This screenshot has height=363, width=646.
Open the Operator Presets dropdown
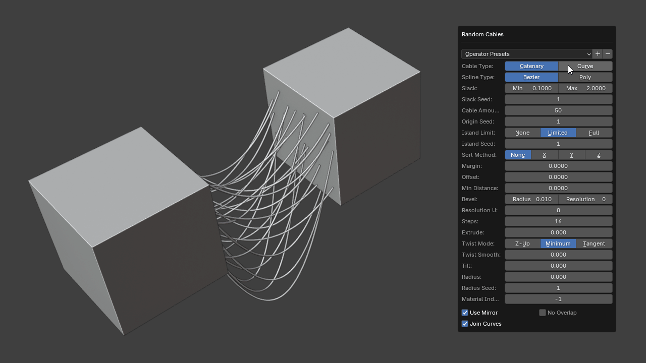(526, 54)
